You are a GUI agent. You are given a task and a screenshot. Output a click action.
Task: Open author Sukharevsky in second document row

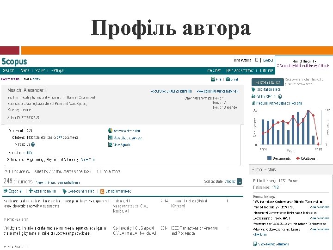[123, 228]
